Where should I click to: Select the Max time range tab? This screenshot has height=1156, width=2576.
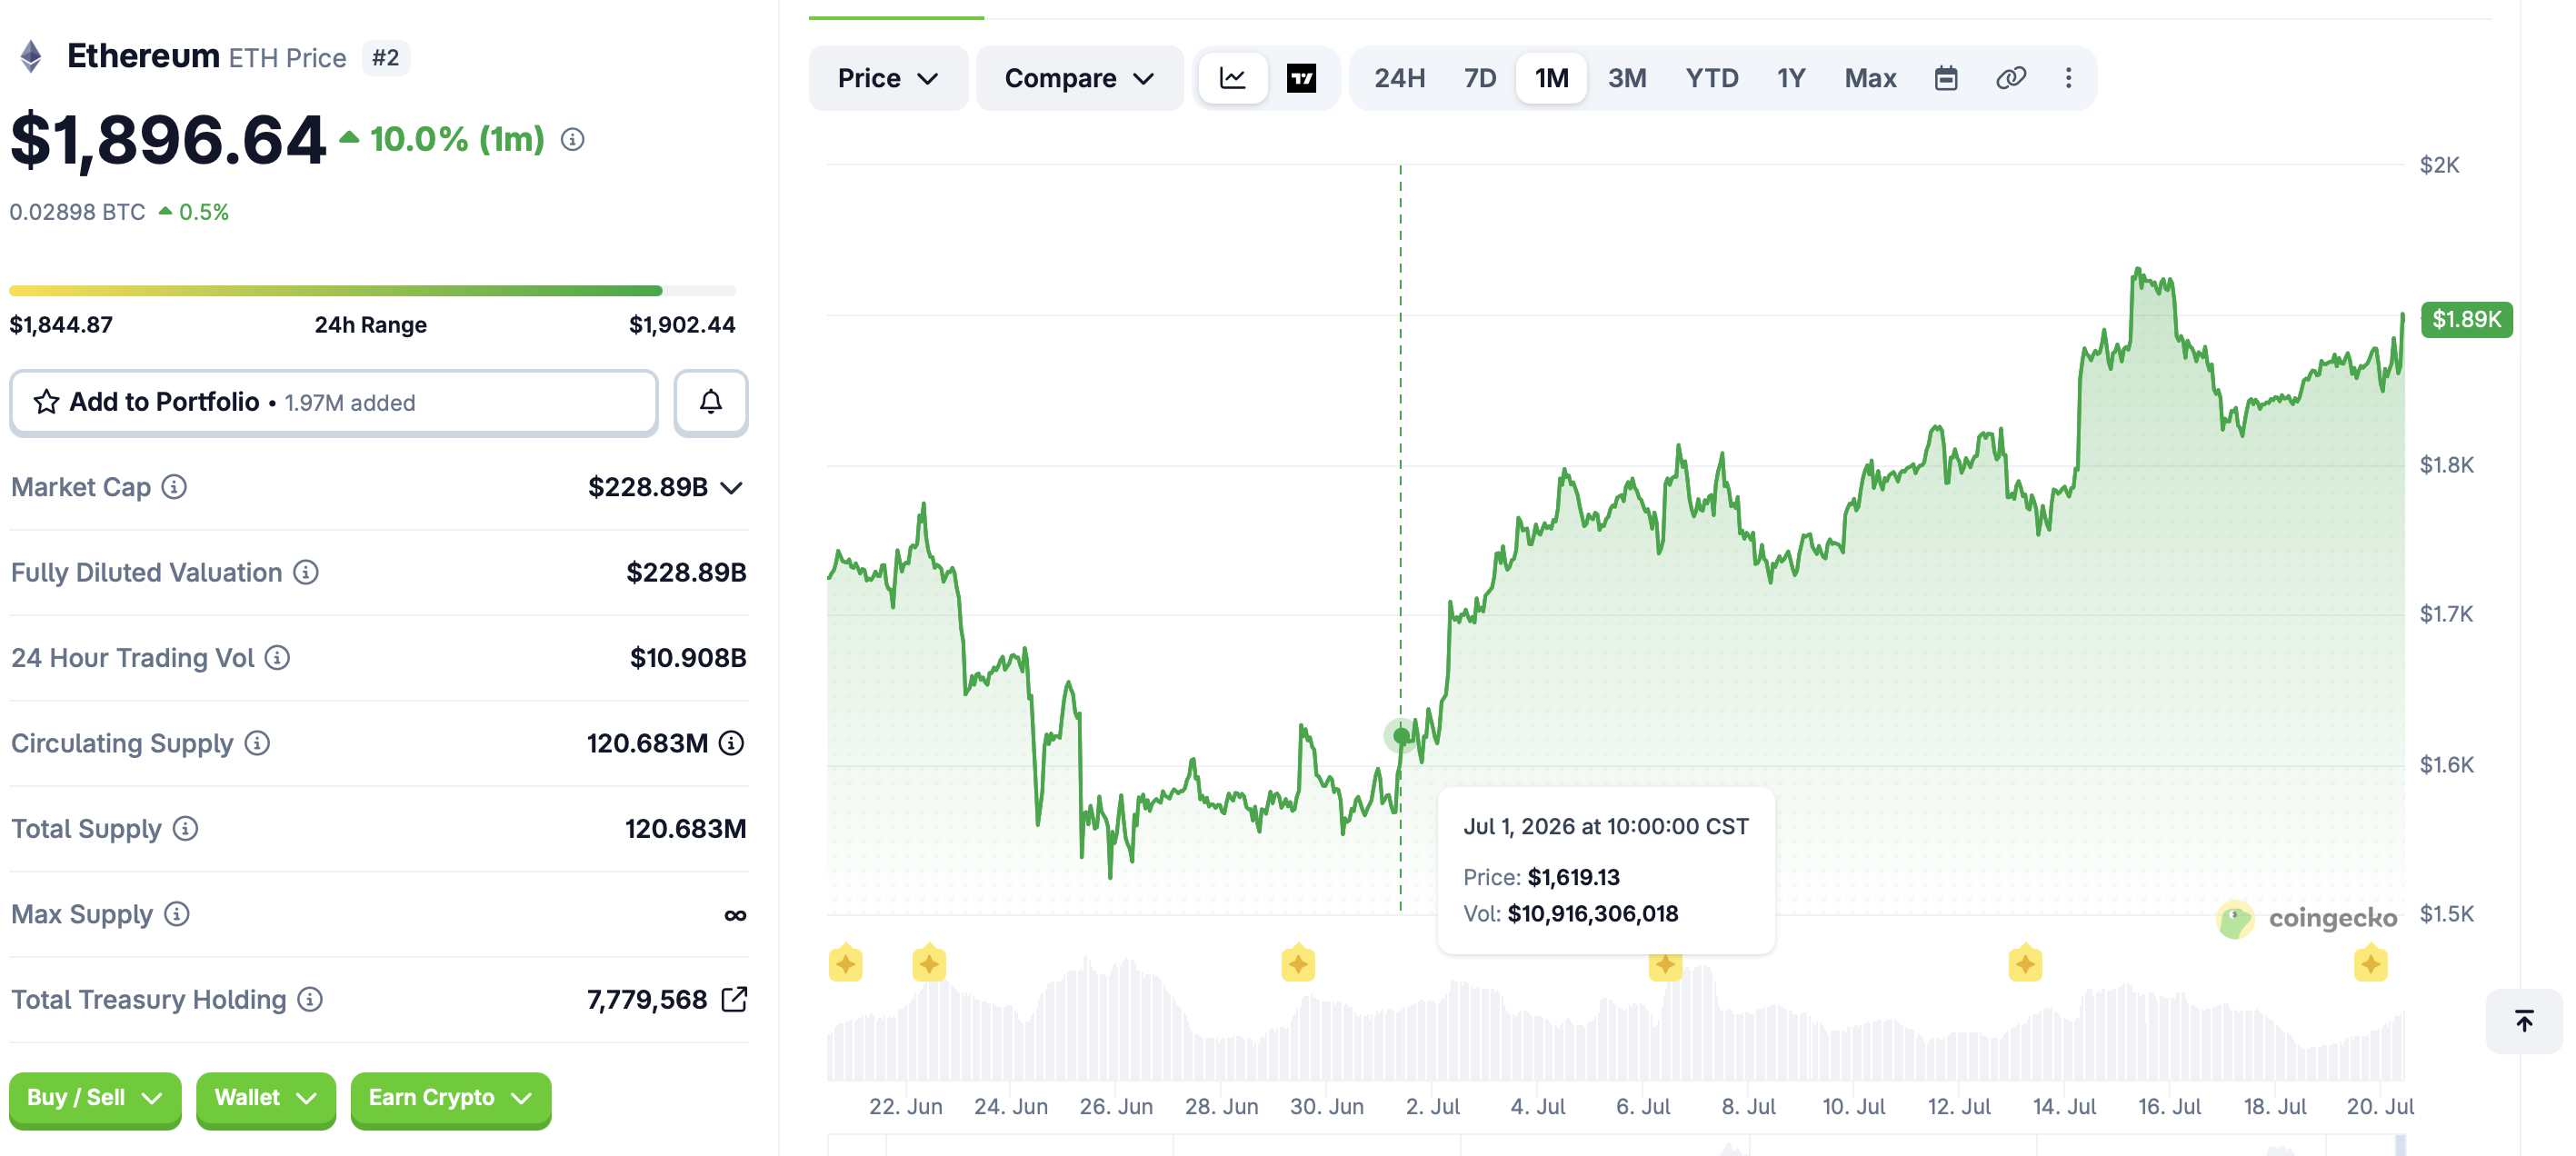point(1870,78)
